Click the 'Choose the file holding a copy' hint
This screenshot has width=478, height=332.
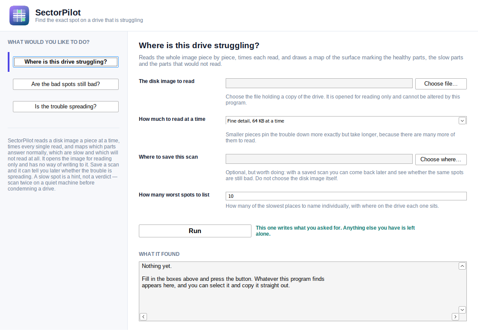pyautogui.click(x=343, y=100)
